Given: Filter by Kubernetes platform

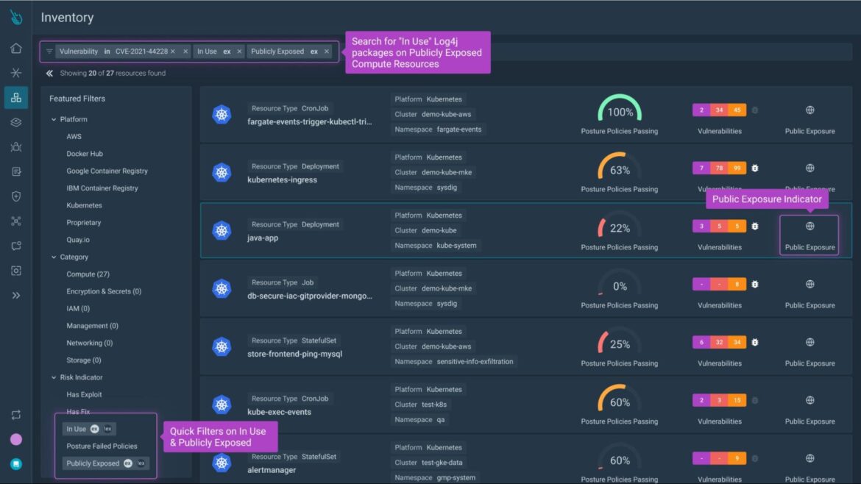Looking at the screenshot, I should [x=84, y=205].
